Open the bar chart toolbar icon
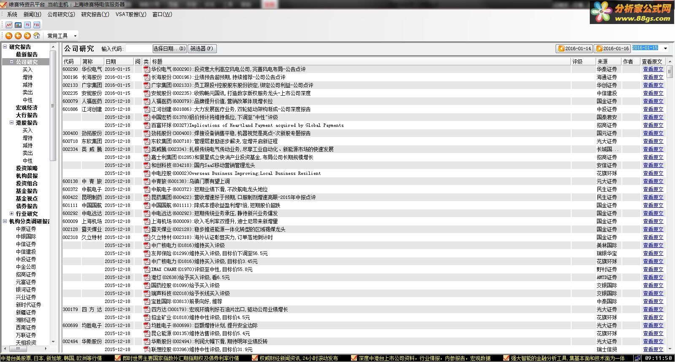 coord(18,25)
